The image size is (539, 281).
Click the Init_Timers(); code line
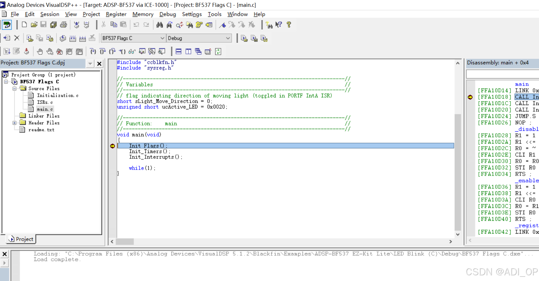point(150,151)
